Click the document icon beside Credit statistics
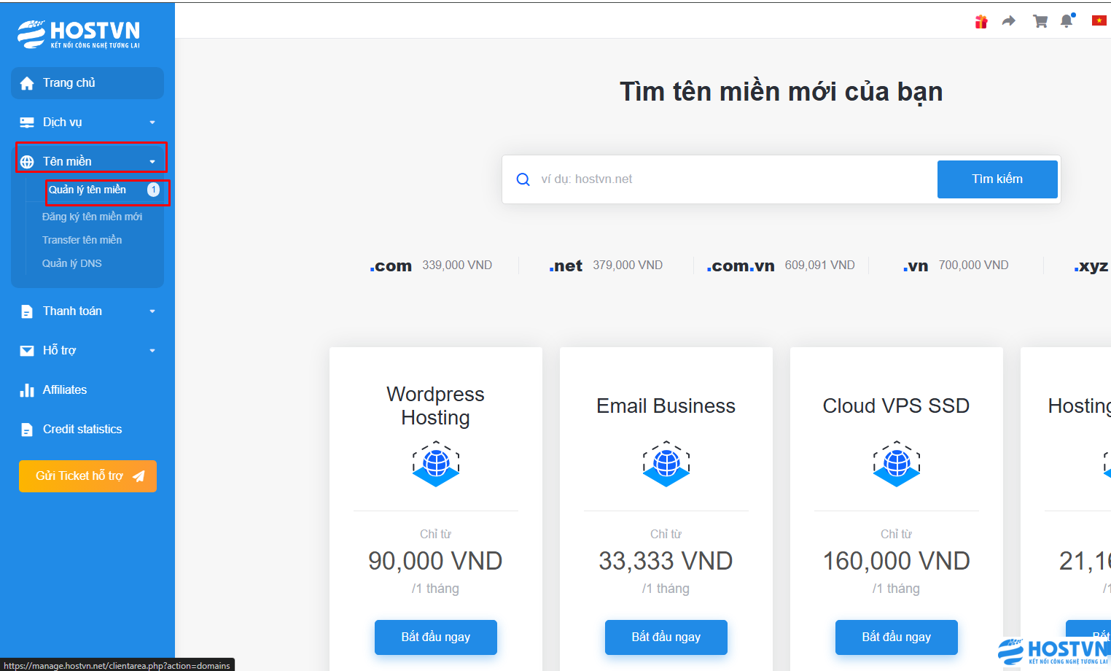1111x671 pixels. point(27,430)
